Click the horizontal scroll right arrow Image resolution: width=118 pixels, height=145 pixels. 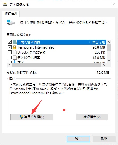104,65
